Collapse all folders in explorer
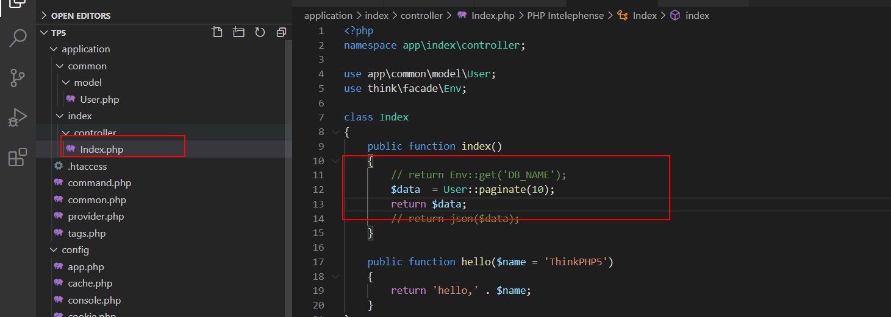Viewport: 891px width, 317px height. [x=281, y=32]
